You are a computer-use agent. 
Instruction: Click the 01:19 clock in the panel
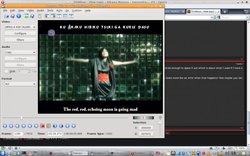coord(230,153)
